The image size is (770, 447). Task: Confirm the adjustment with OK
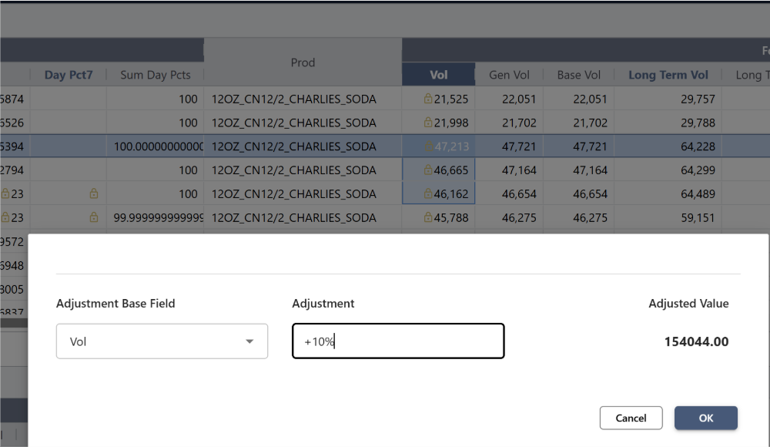(705, 418)
